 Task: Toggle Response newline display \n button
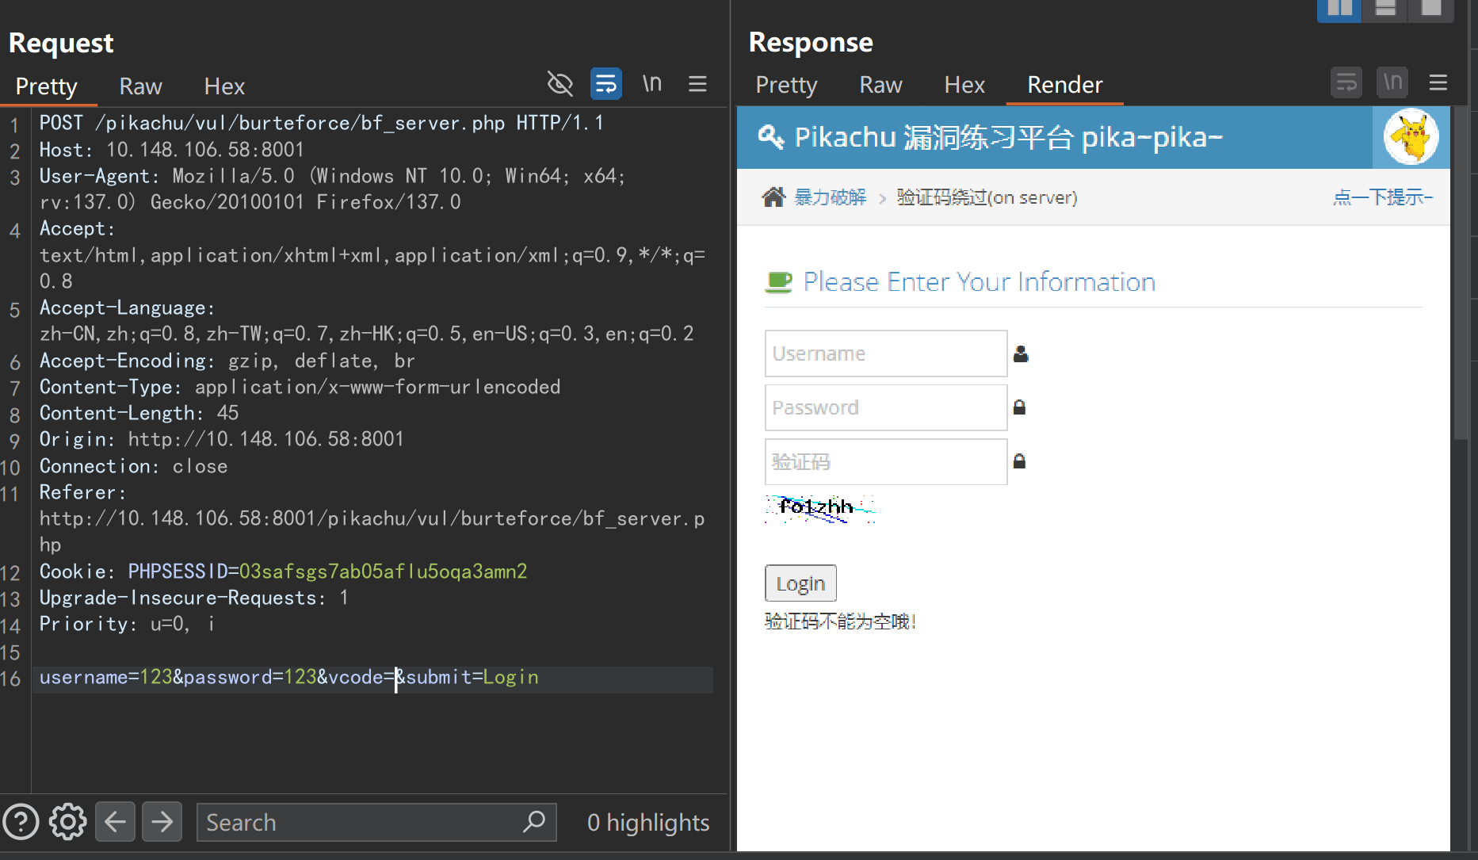click(x=1392, y=82)
